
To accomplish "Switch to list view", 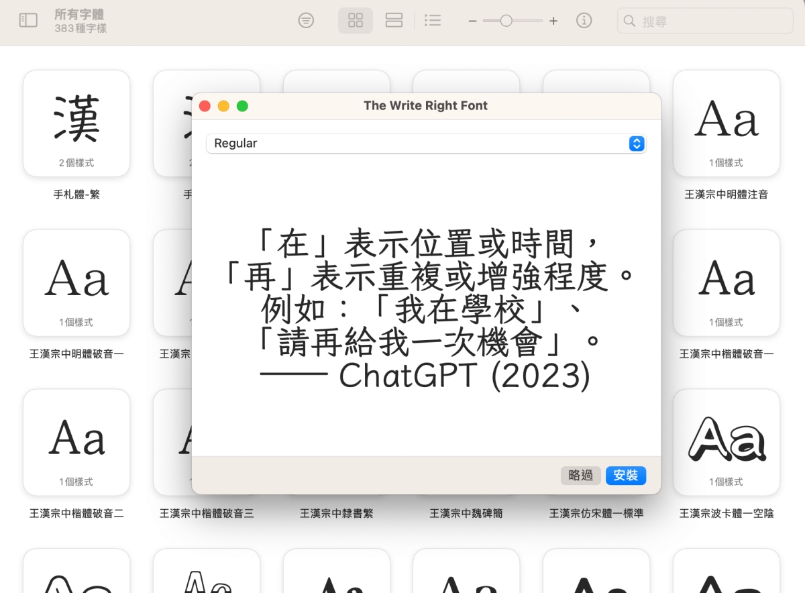I will 433,21.
